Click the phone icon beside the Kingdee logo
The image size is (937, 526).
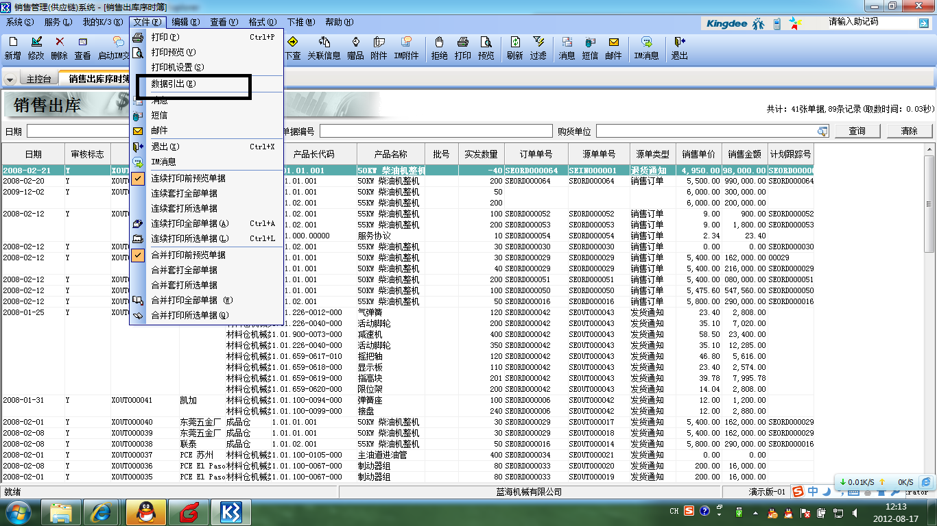click(777, 24)
